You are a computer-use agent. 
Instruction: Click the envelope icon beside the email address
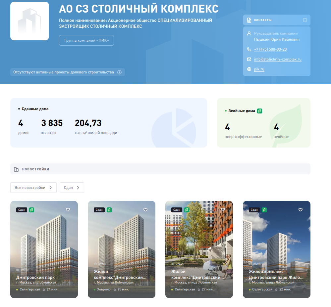click(x=249, y=59)
